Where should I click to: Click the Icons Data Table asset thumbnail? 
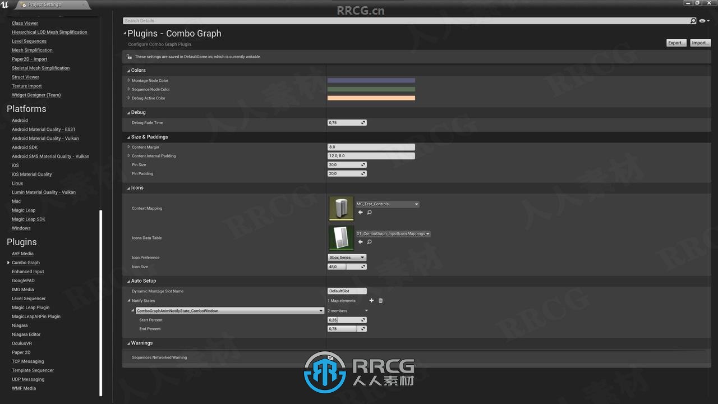click(x=341, y=238)
